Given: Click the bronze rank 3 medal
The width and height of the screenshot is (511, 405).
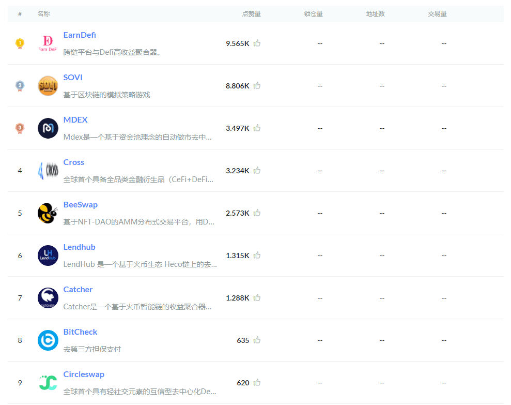Looking at the screenshot, I should click(20, 128).
